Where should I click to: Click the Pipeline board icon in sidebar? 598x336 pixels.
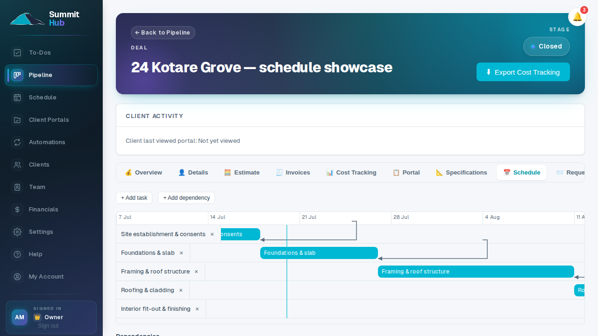[17, 75]
